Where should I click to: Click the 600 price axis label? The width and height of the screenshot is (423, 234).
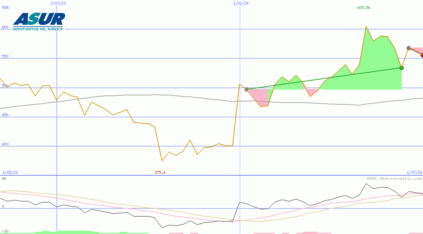[x=5, y=27]
